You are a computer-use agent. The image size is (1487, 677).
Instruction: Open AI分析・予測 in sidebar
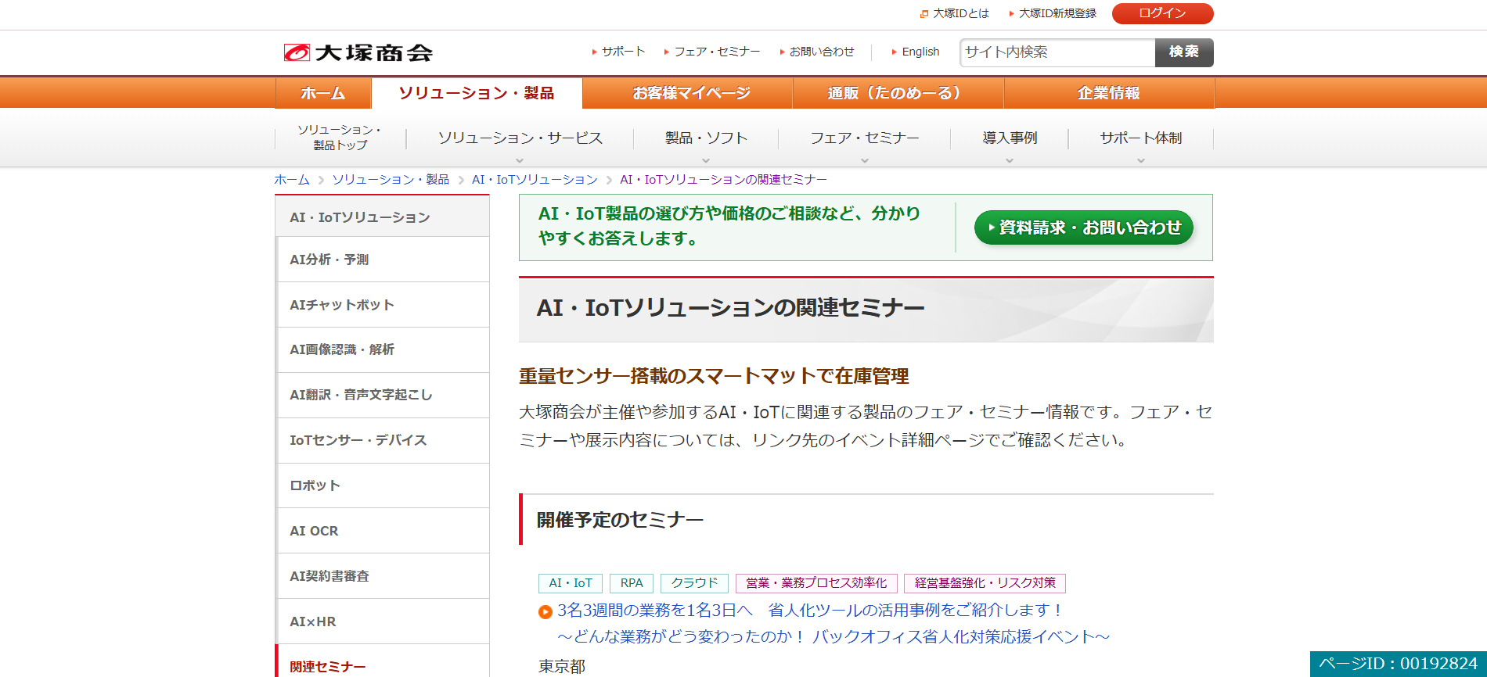pos(383,260)
